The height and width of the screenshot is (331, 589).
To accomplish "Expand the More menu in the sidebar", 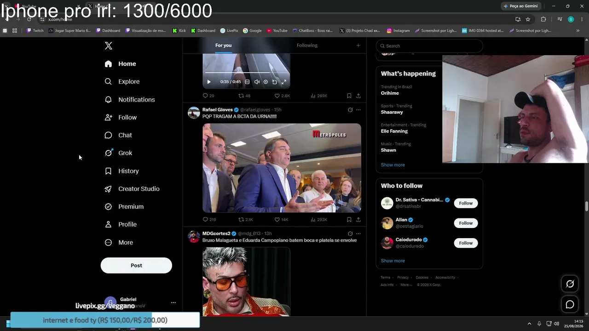I will coord(119,242).
